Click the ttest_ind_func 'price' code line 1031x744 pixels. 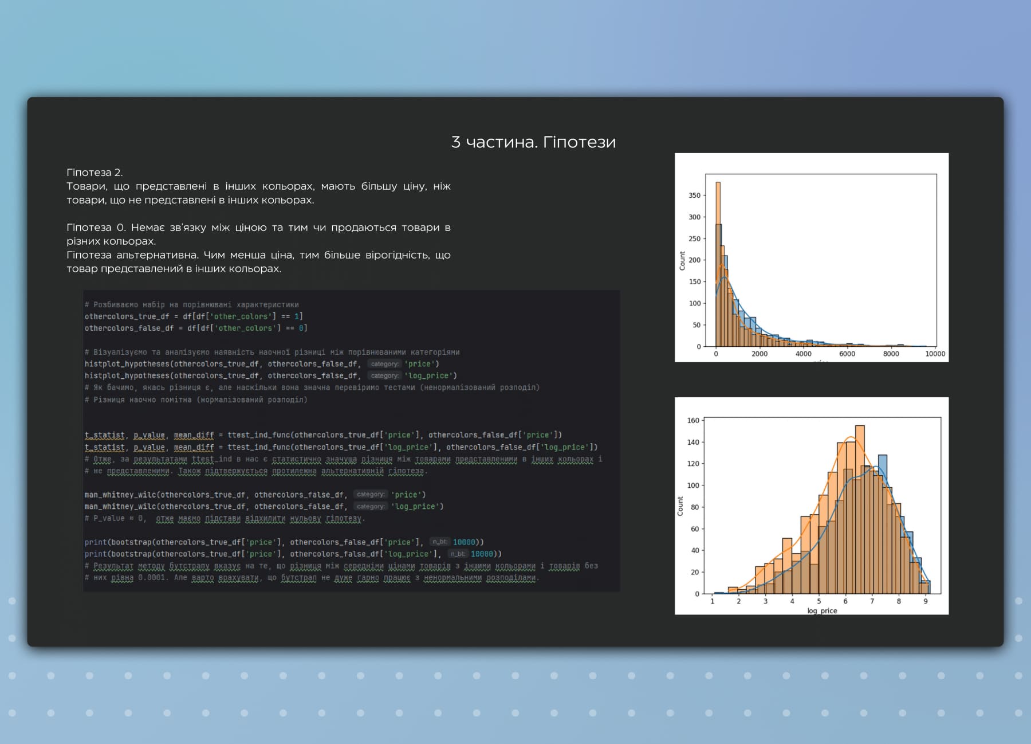pos(323,435)
